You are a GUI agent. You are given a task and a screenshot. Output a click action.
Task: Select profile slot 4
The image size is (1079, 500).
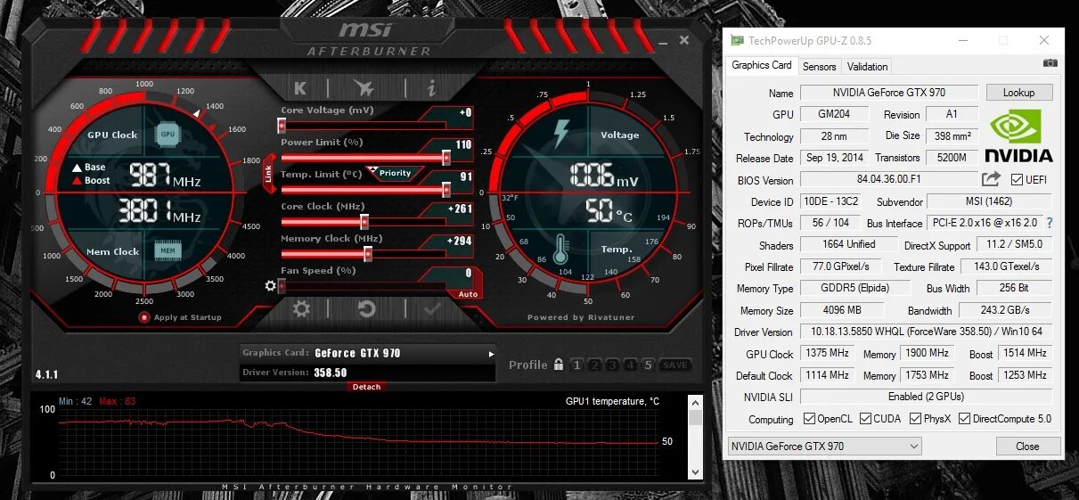[631, 365]
